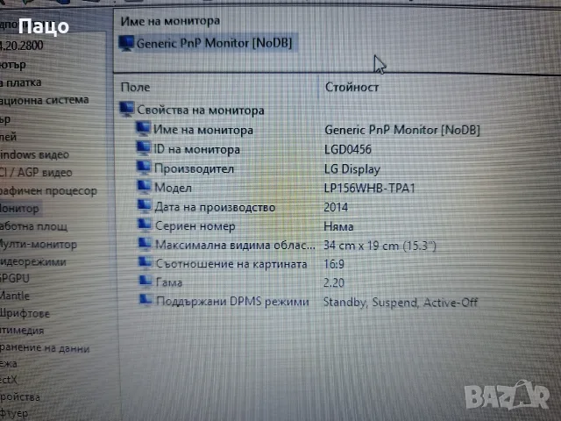
Task: Open Мулти-монитор item in the left tree
Action: coord(39,245)
